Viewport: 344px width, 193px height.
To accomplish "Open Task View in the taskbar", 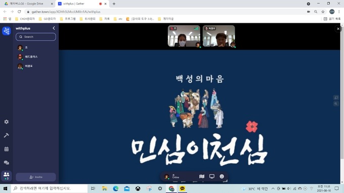I will pyautogui.click(x=93, y=188).
